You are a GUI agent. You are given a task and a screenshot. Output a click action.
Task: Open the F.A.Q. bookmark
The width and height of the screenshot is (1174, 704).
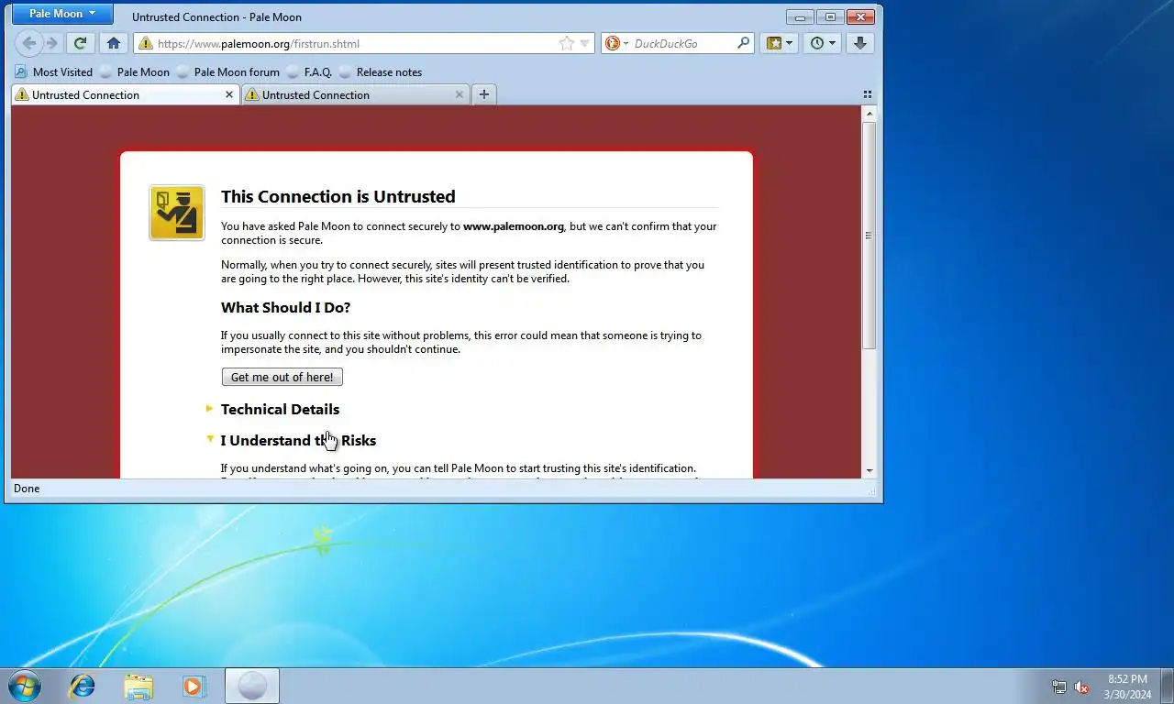pos(310,72)
